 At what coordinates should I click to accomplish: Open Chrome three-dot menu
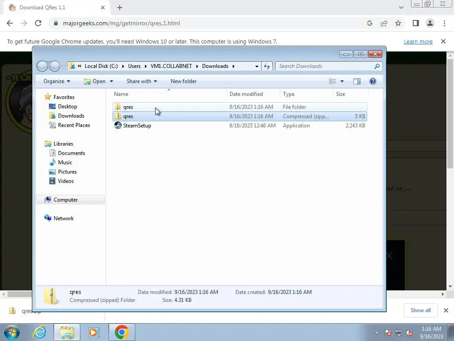coord(444,23)
